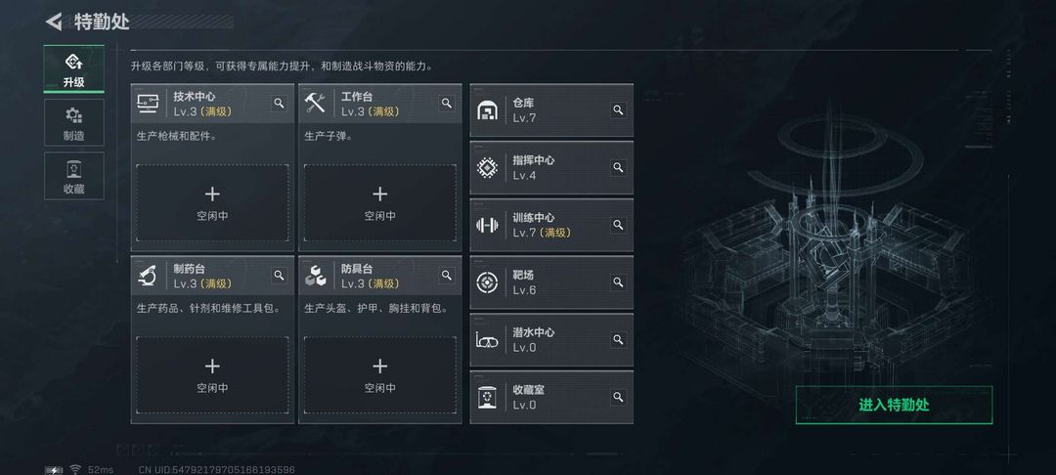
Task: Switch to the 制造 tab
Action: (x=73, y=122)
